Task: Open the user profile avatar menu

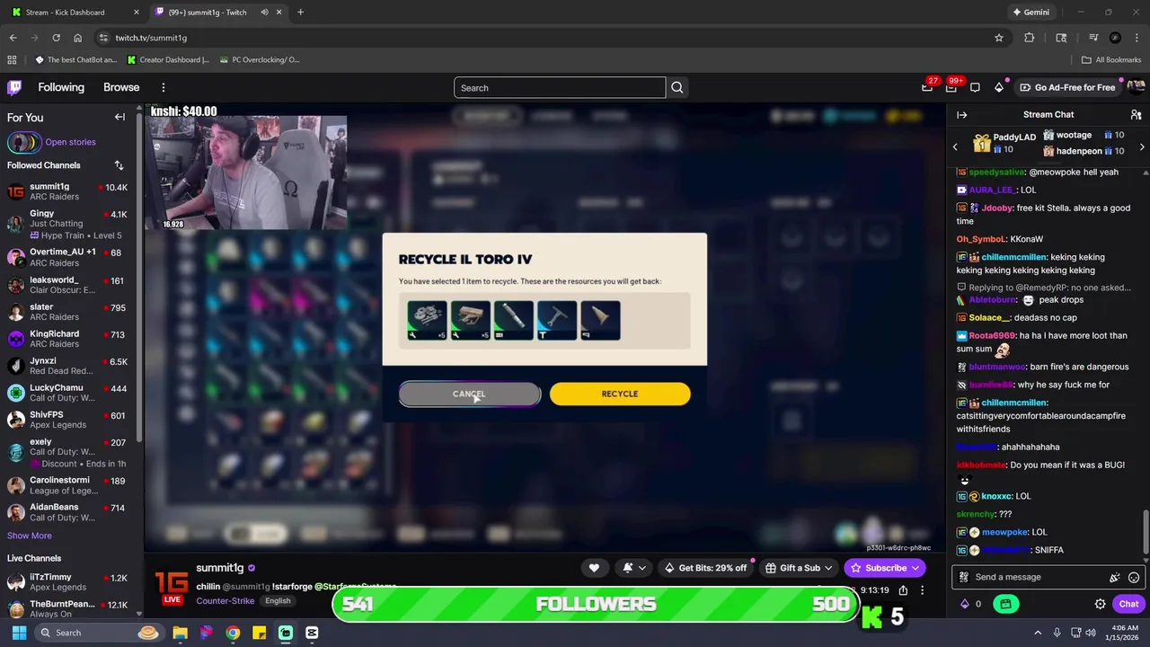Action: point(1136,87)
